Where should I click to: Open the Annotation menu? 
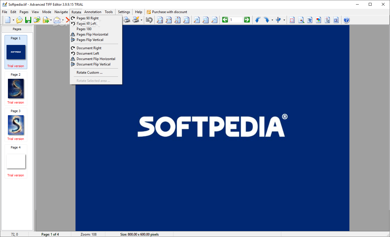(93, 12)
